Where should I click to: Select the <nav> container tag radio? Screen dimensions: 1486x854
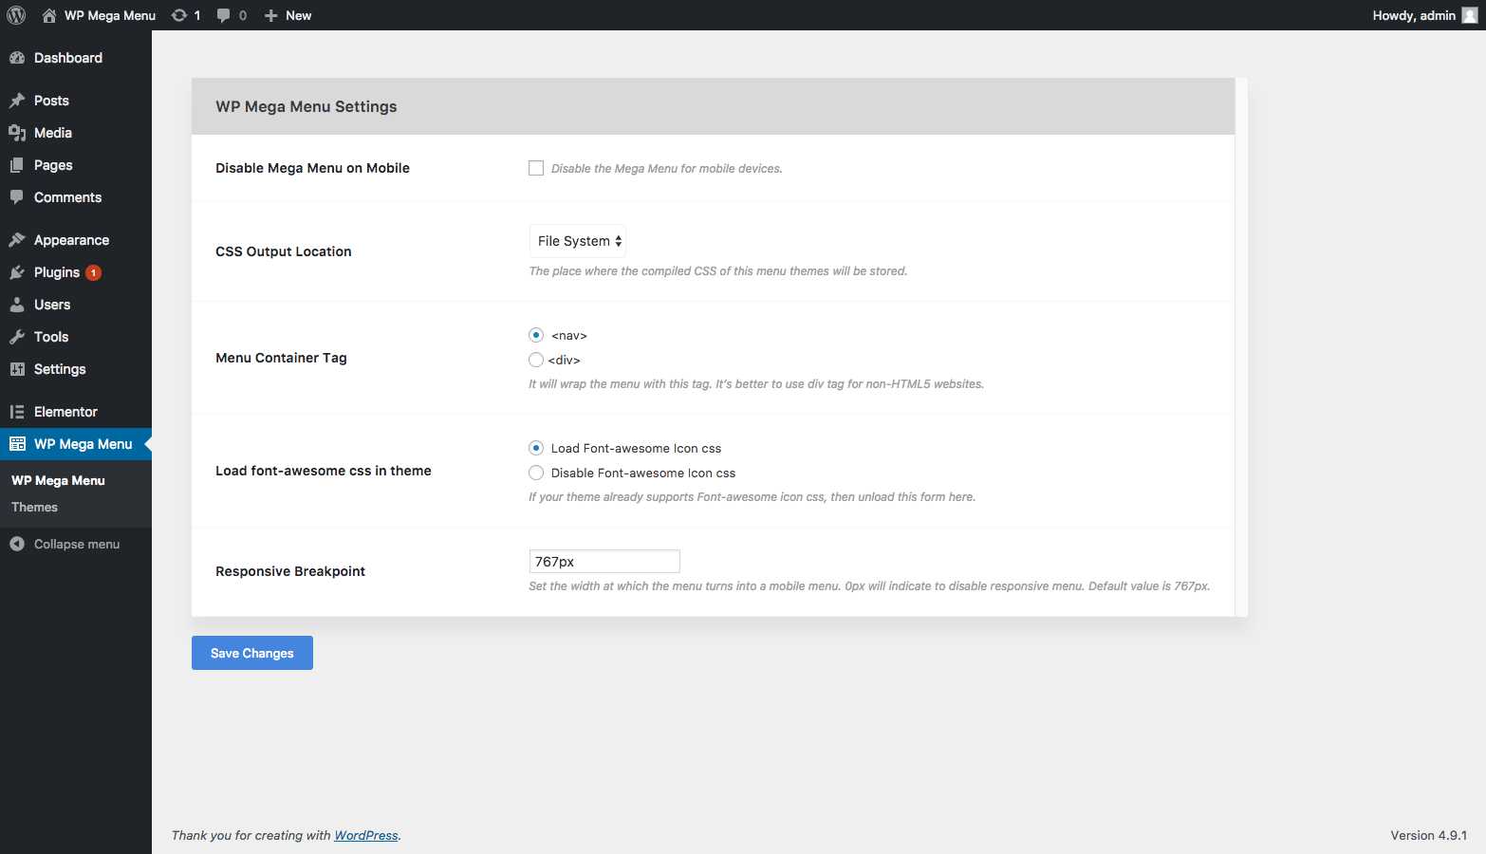tap(536, 335)
